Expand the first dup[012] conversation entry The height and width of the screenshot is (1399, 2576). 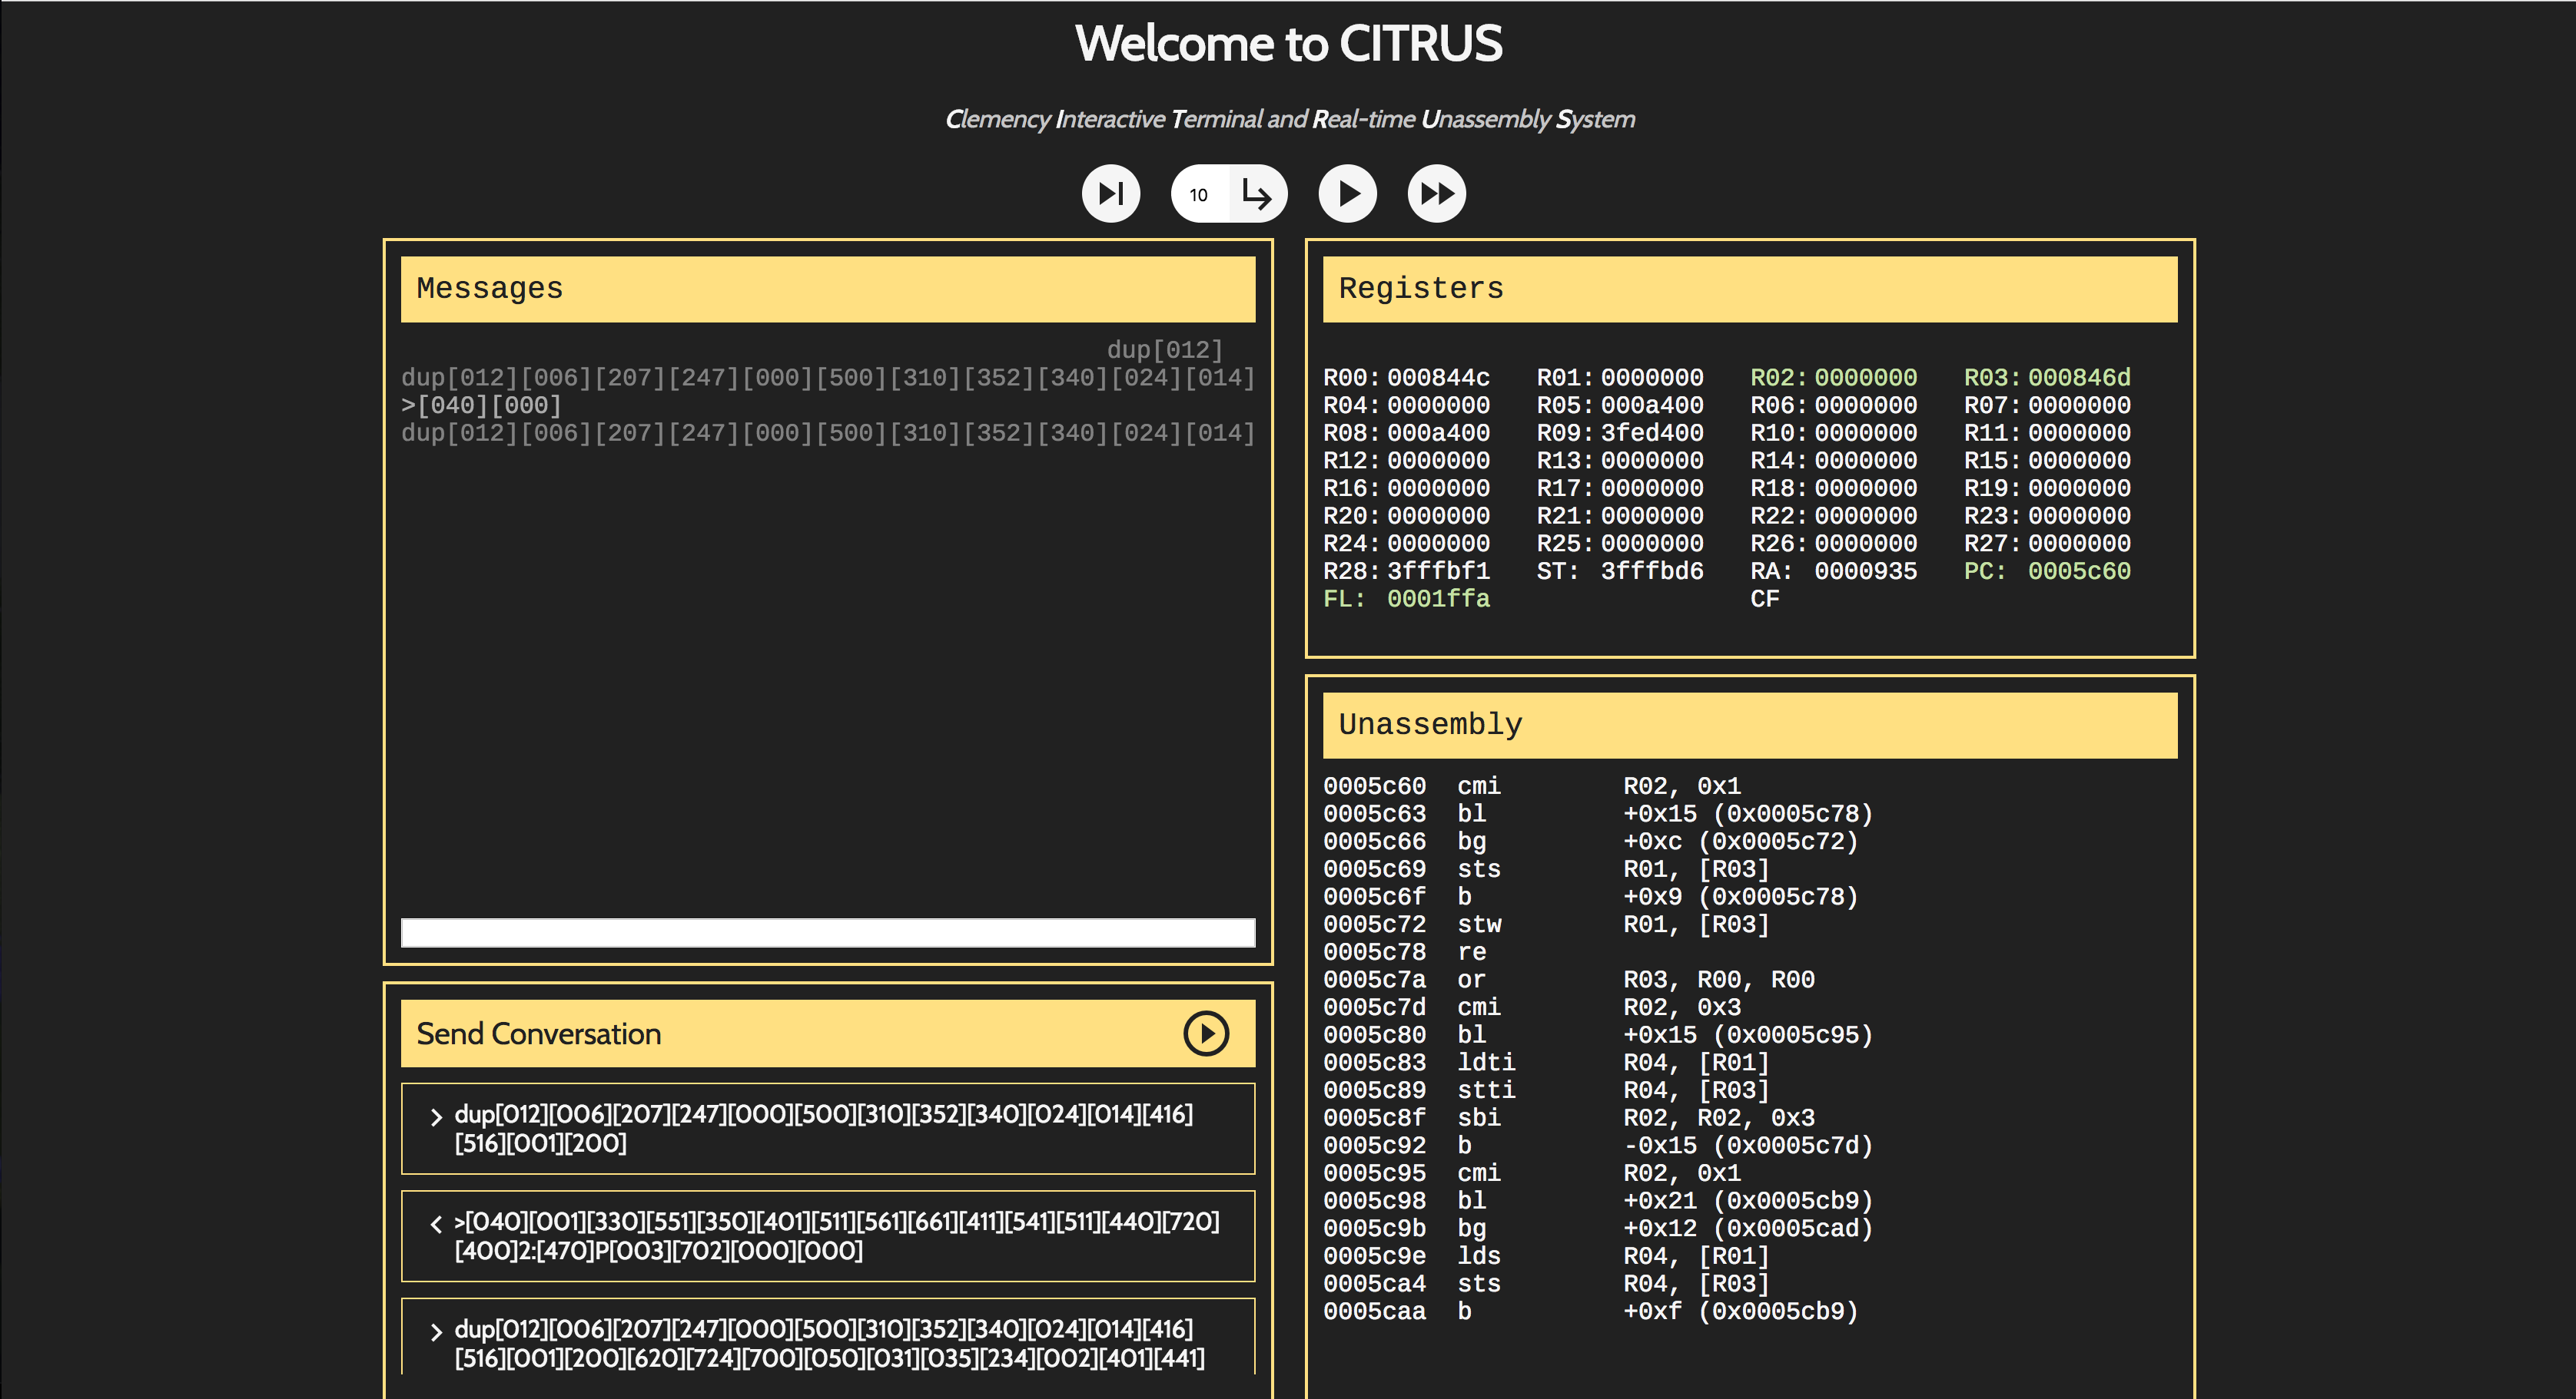(828, 1128)
